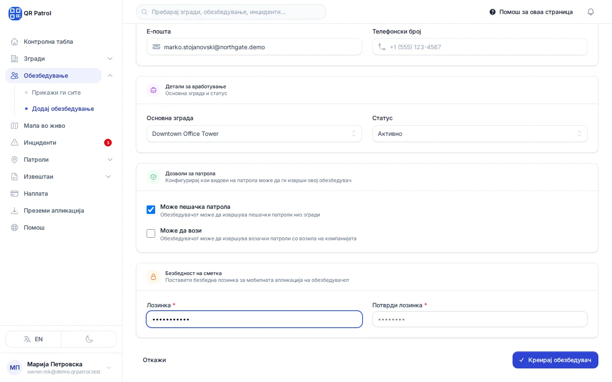Open Статус dropdown showing Активно
The height and width of the screenshot is (382, 612).
(480, 134)
